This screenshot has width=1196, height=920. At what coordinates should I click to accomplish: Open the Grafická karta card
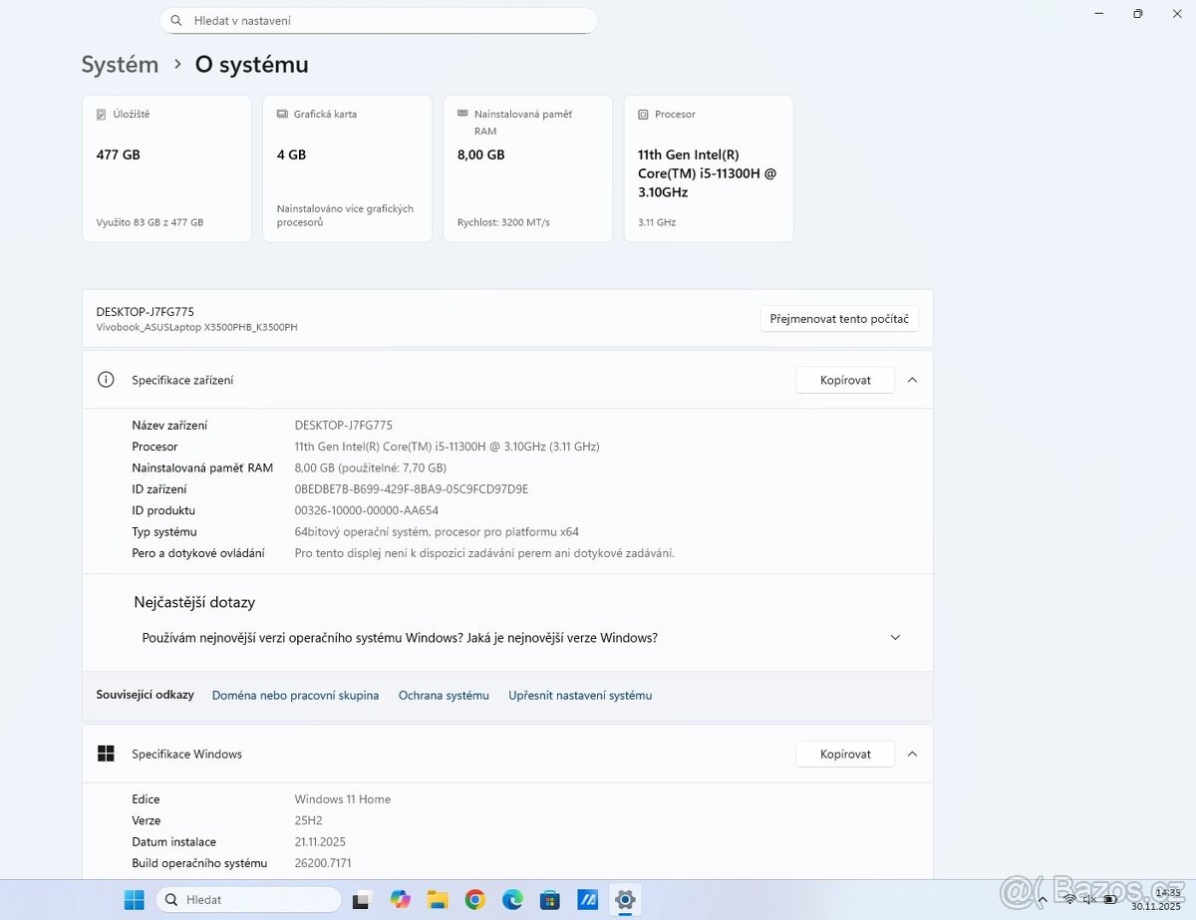347,167
